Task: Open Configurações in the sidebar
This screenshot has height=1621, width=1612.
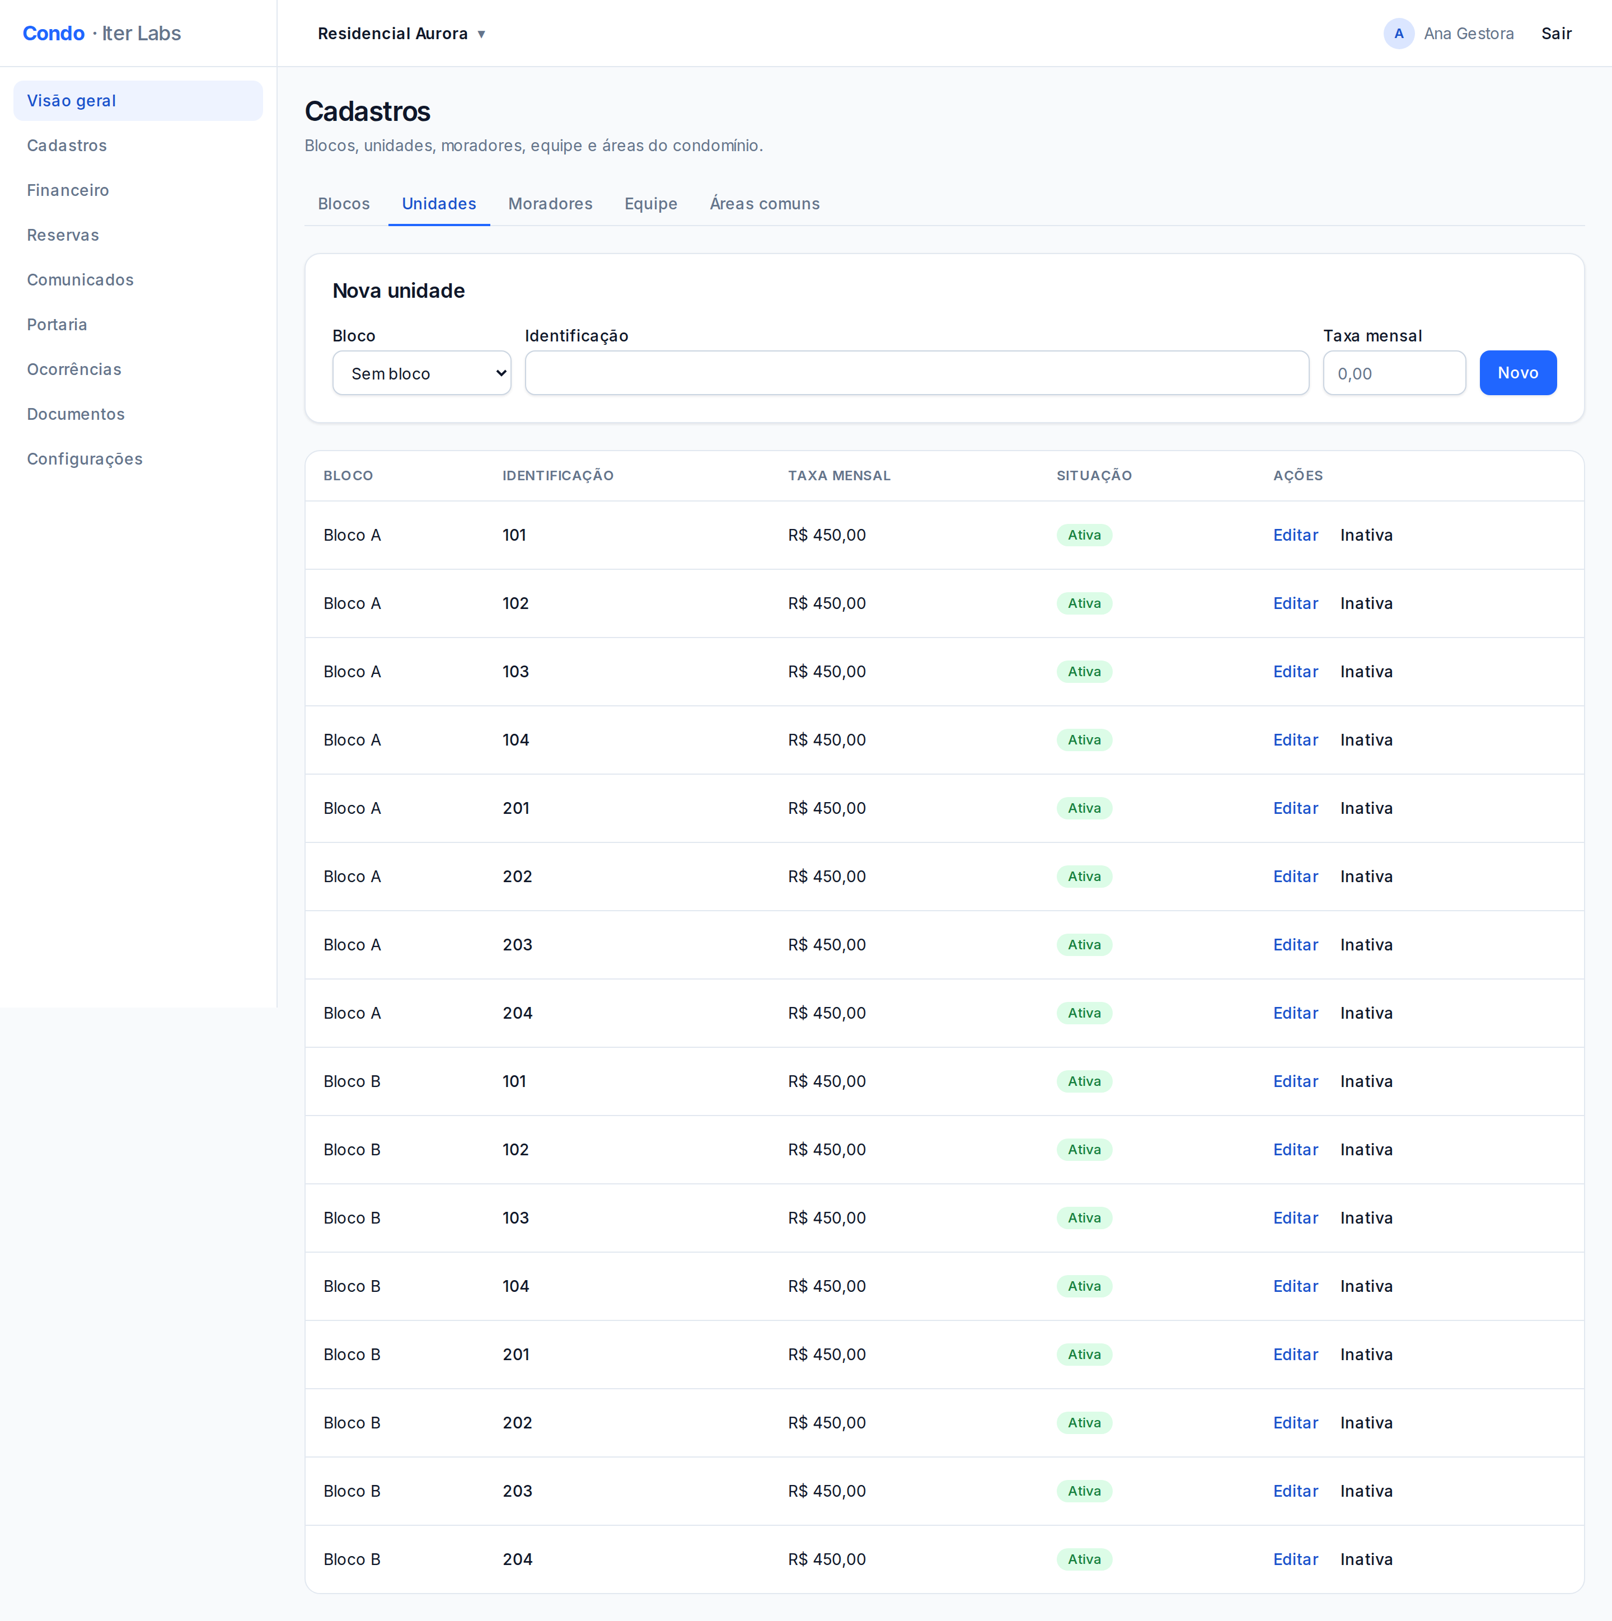Action: pos(138,459)
